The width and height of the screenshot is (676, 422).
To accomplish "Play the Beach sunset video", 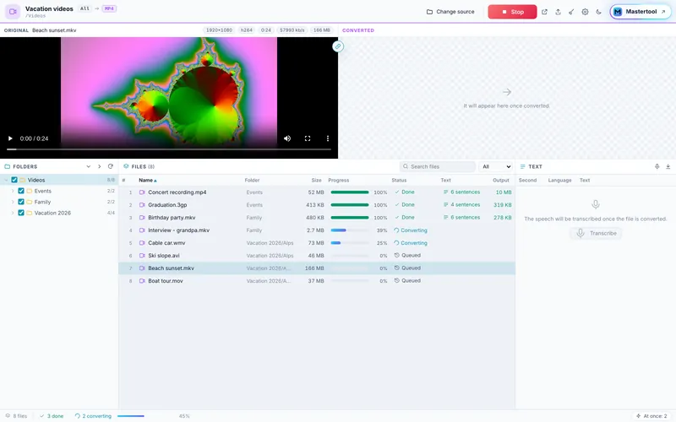I will click(10, 138).
